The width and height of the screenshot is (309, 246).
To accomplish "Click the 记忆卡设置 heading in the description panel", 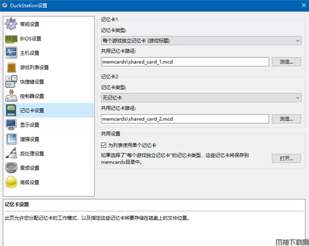I will pyautogui.click(x=17, y=204).
